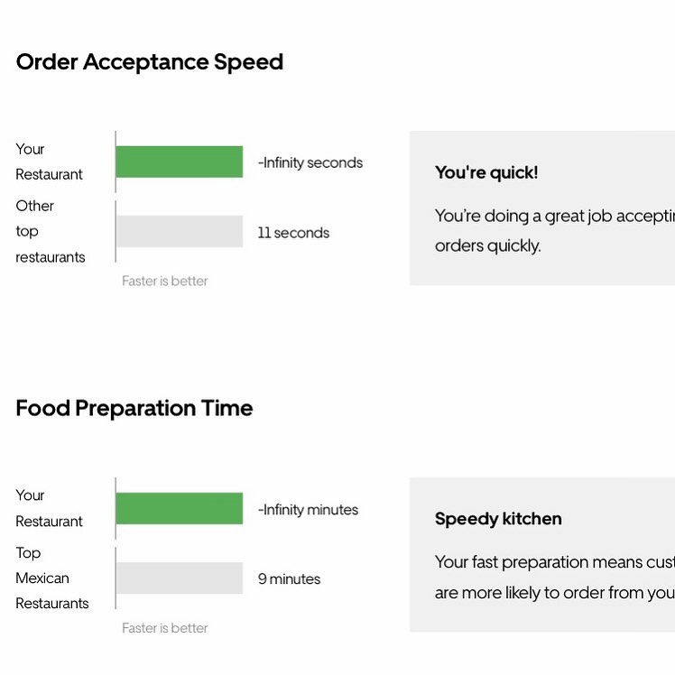Click the Speedy kitchen card title
The height and width of the screenshot is (675, 675).
[x=498, y=519]
